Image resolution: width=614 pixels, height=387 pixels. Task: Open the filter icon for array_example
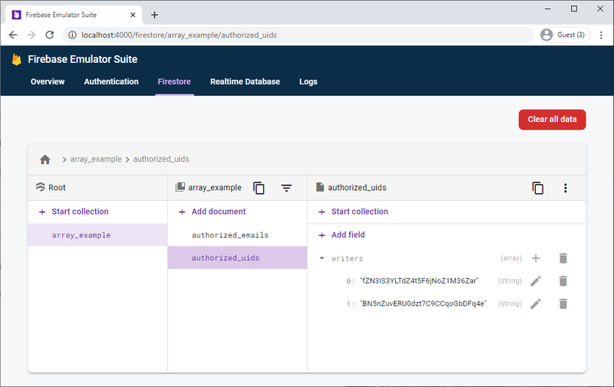click(286, 188)
